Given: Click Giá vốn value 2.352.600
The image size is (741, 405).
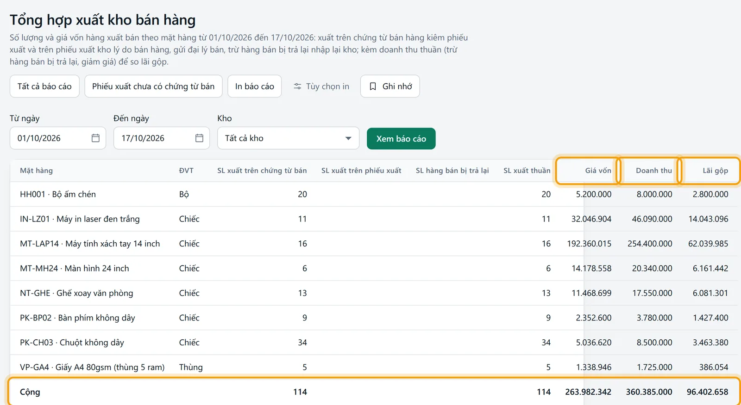Looking at the screenshot, I should (594, 318).
